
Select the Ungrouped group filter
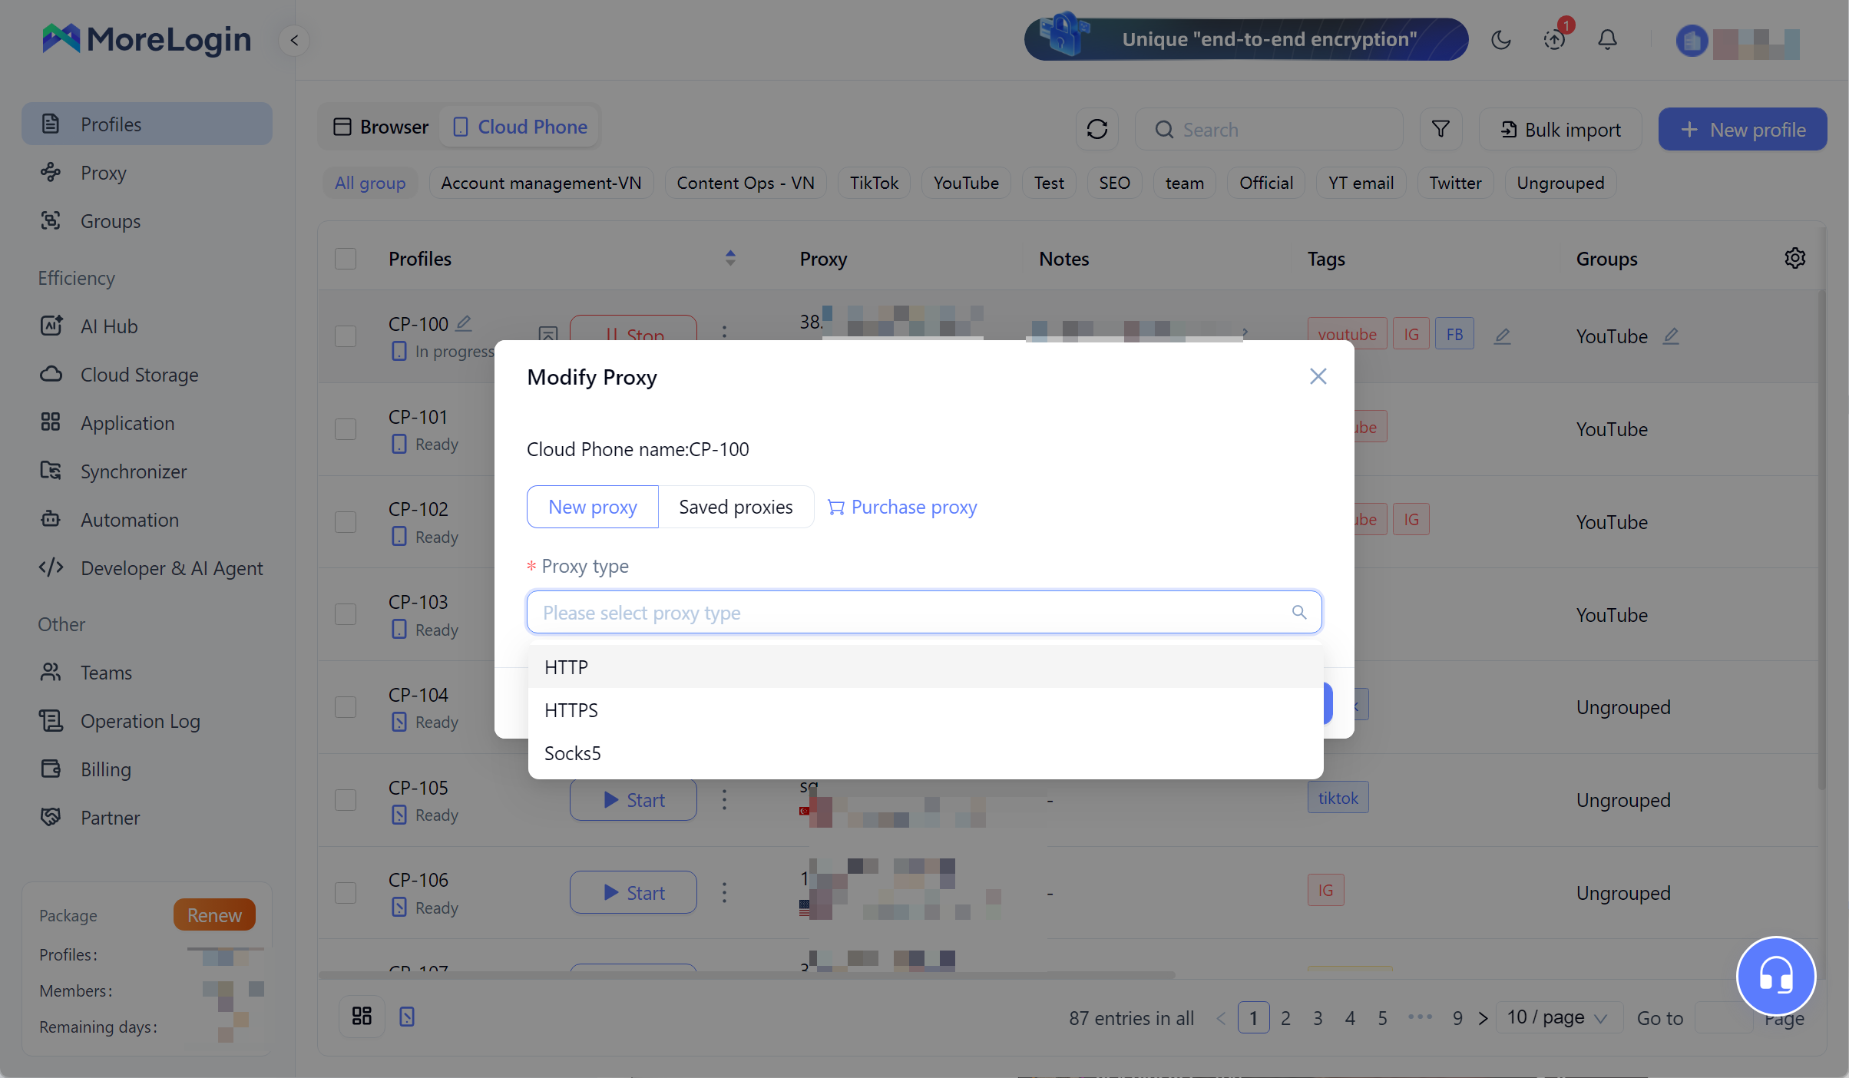pyautogui.click(x=1560, y=183)
